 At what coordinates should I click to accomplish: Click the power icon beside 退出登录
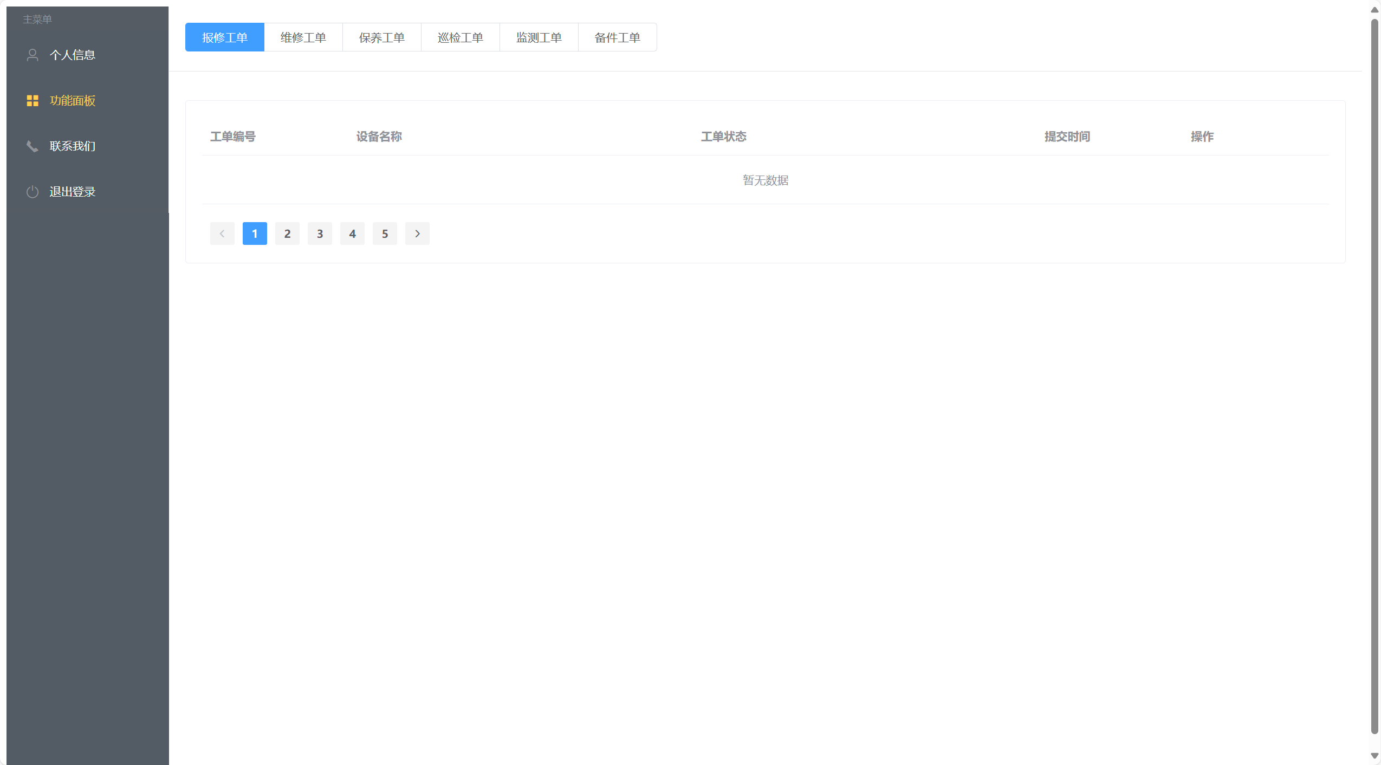point(33,191)
